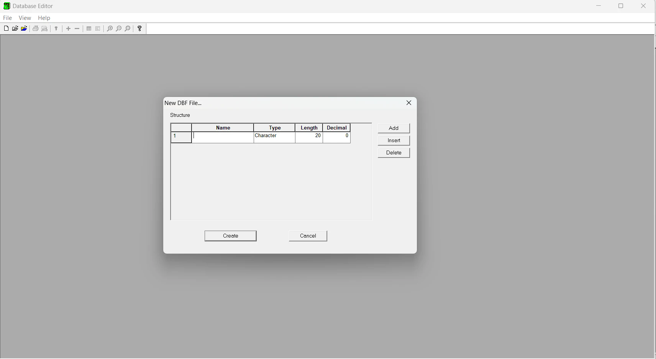This screenshot has height=359, width=656.
Task: Open print preview from the toolbar
Action: click(44, 28)
